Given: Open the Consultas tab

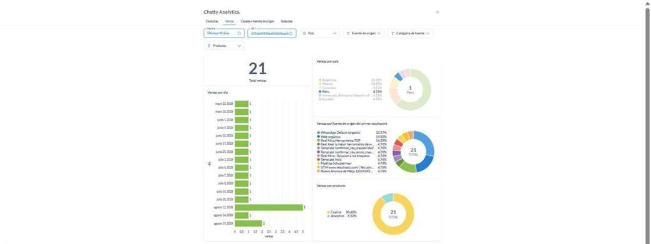Looking at the screenshot, I should pos(212,21).
